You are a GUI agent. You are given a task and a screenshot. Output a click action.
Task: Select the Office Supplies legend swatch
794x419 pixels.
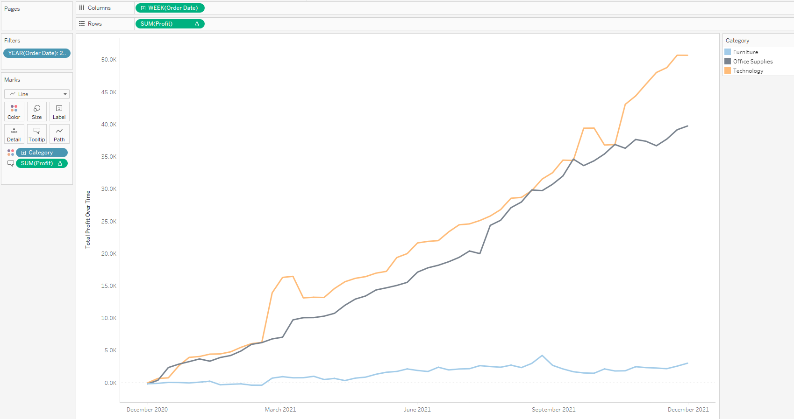click(x=728, y=62)
